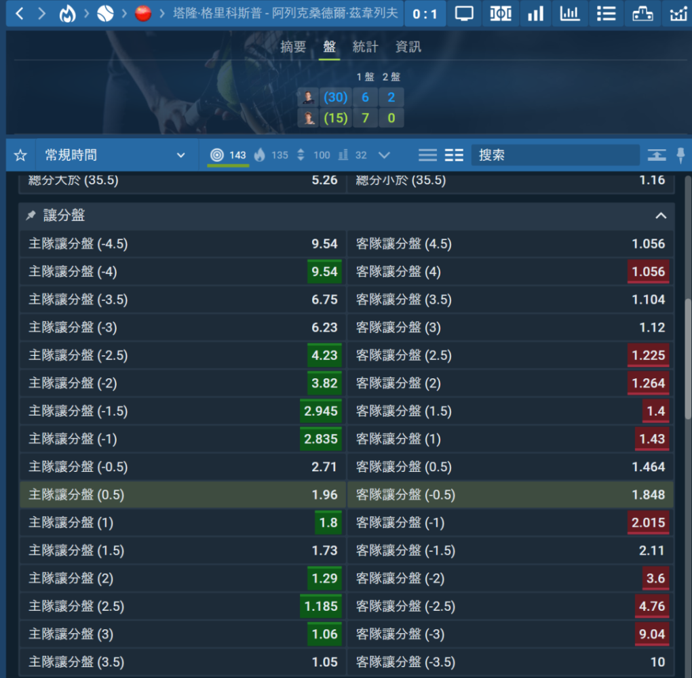Open the podium standings icon

[642, 14]
